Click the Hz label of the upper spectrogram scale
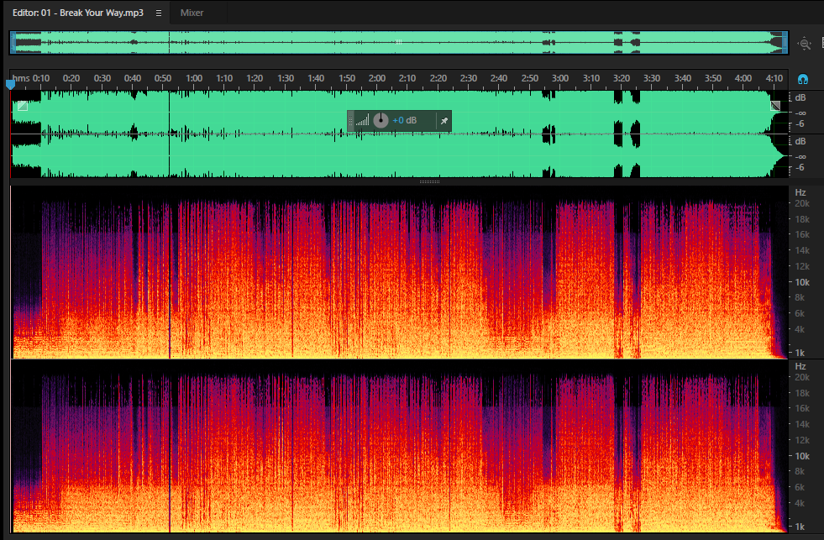 pyautogui.click(x=800, y=193)
